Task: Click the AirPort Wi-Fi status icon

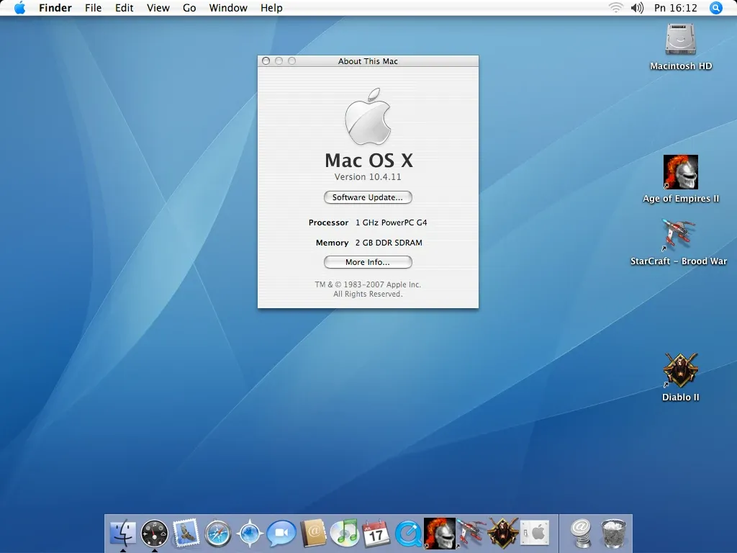Action: coord(616,8)
